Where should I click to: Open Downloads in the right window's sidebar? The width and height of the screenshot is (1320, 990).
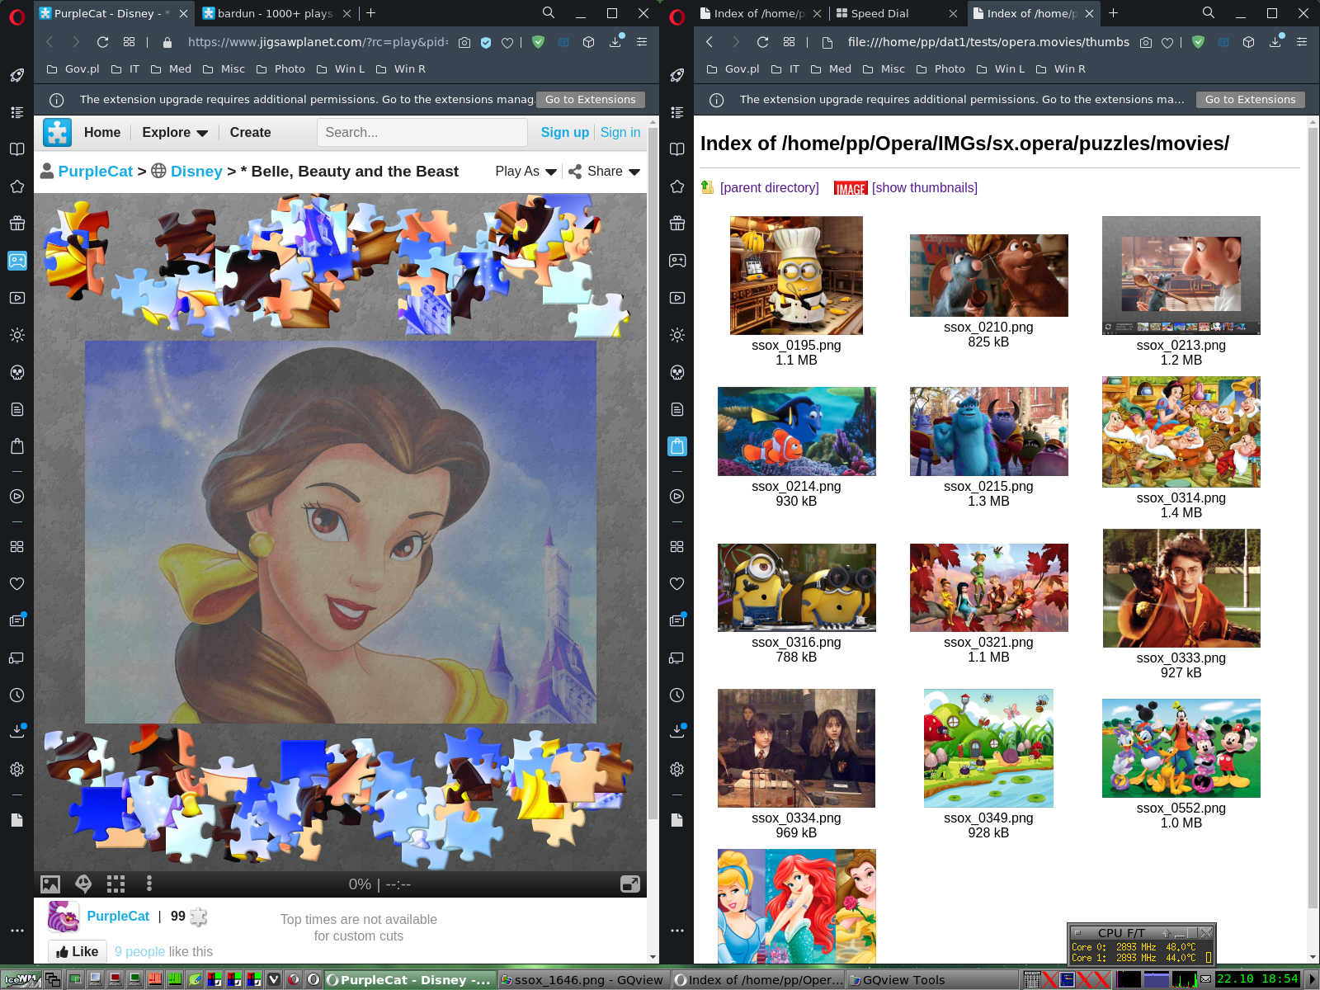click(x=677, y=730)
